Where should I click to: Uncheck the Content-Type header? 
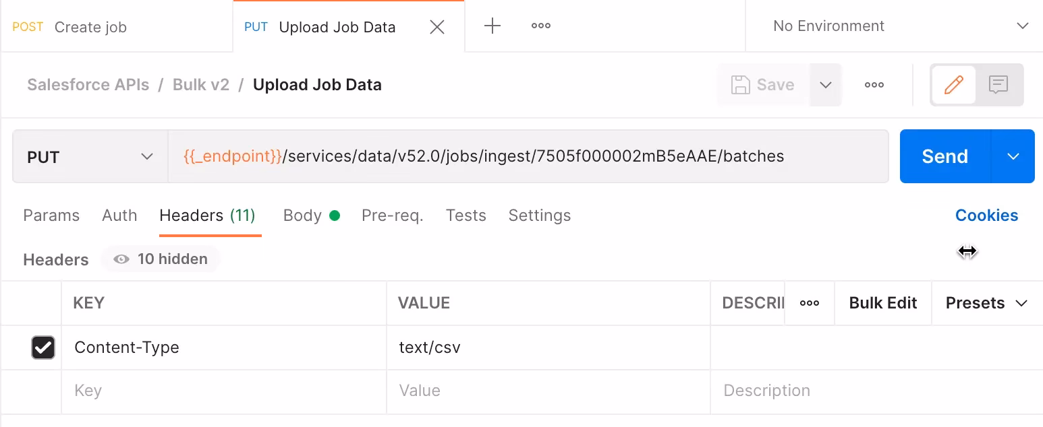pos(43,348)
